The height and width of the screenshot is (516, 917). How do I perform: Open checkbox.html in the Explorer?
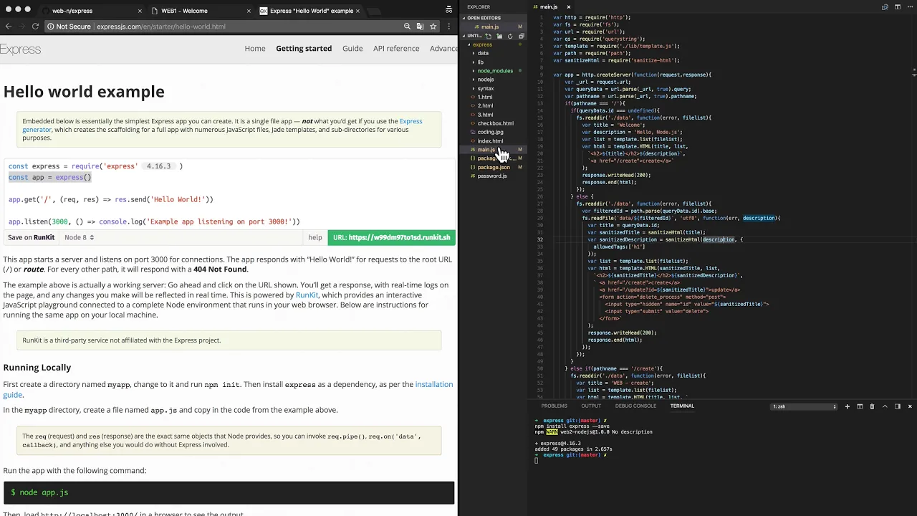[x=494, y=123]
